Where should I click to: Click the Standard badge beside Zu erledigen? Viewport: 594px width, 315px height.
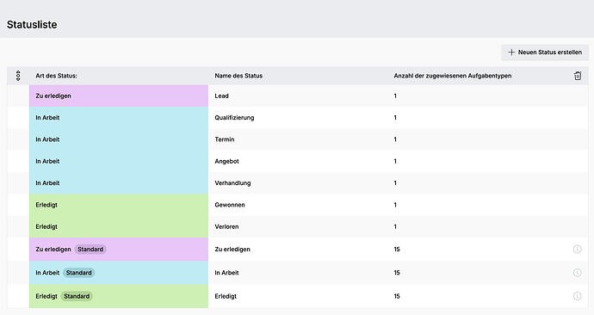click(x=90, y=249)
